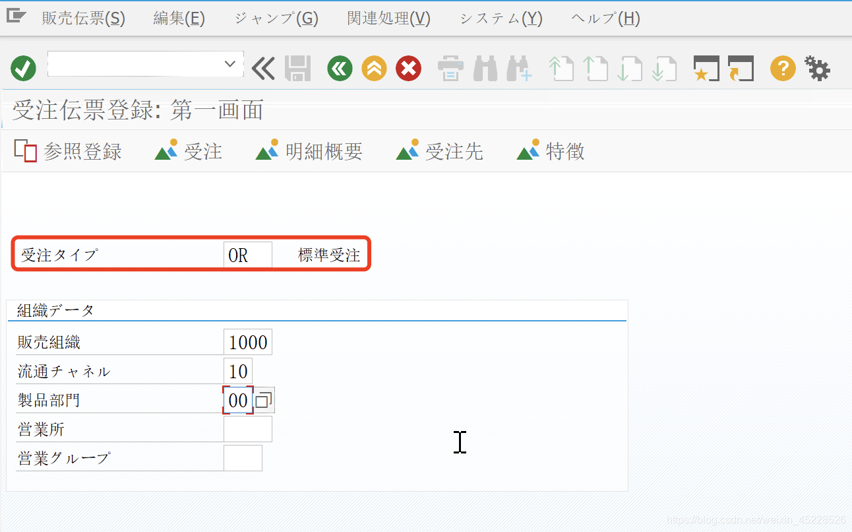The width and height of the screenshot is (852, 532).
Task: Cancel with the red X icon
Action: 408,68
